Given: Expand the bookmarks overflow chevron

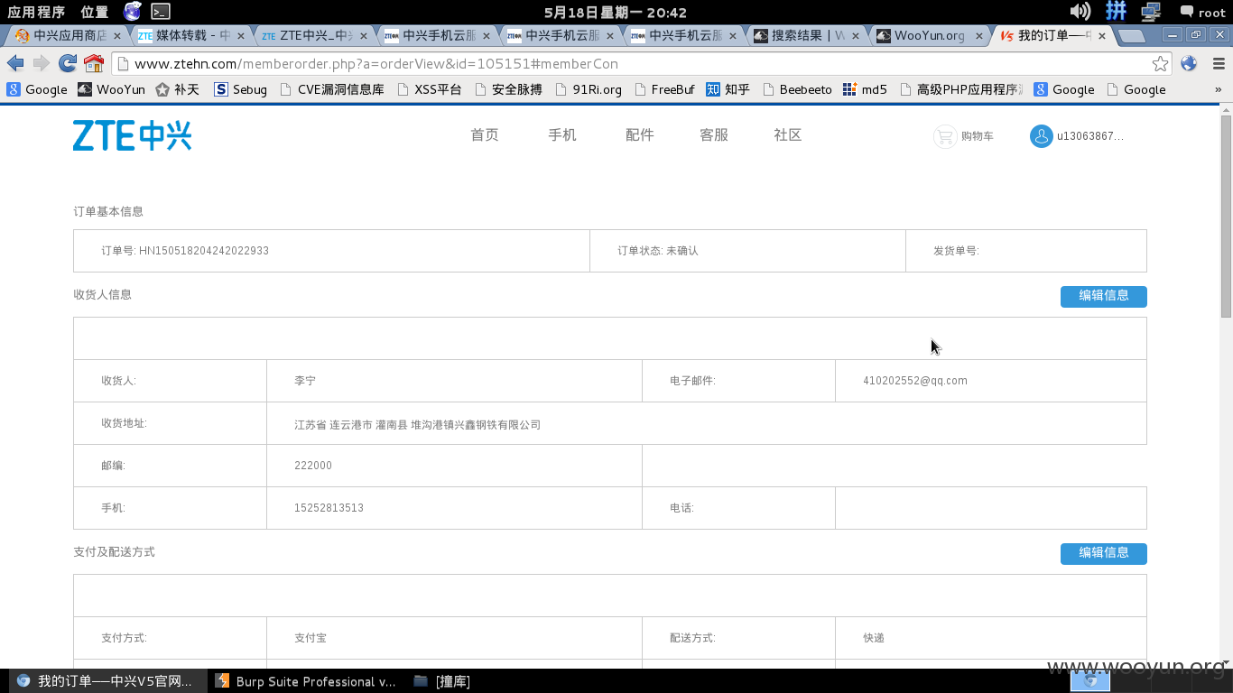Looking at the screenshot, I should point(1218,89).
